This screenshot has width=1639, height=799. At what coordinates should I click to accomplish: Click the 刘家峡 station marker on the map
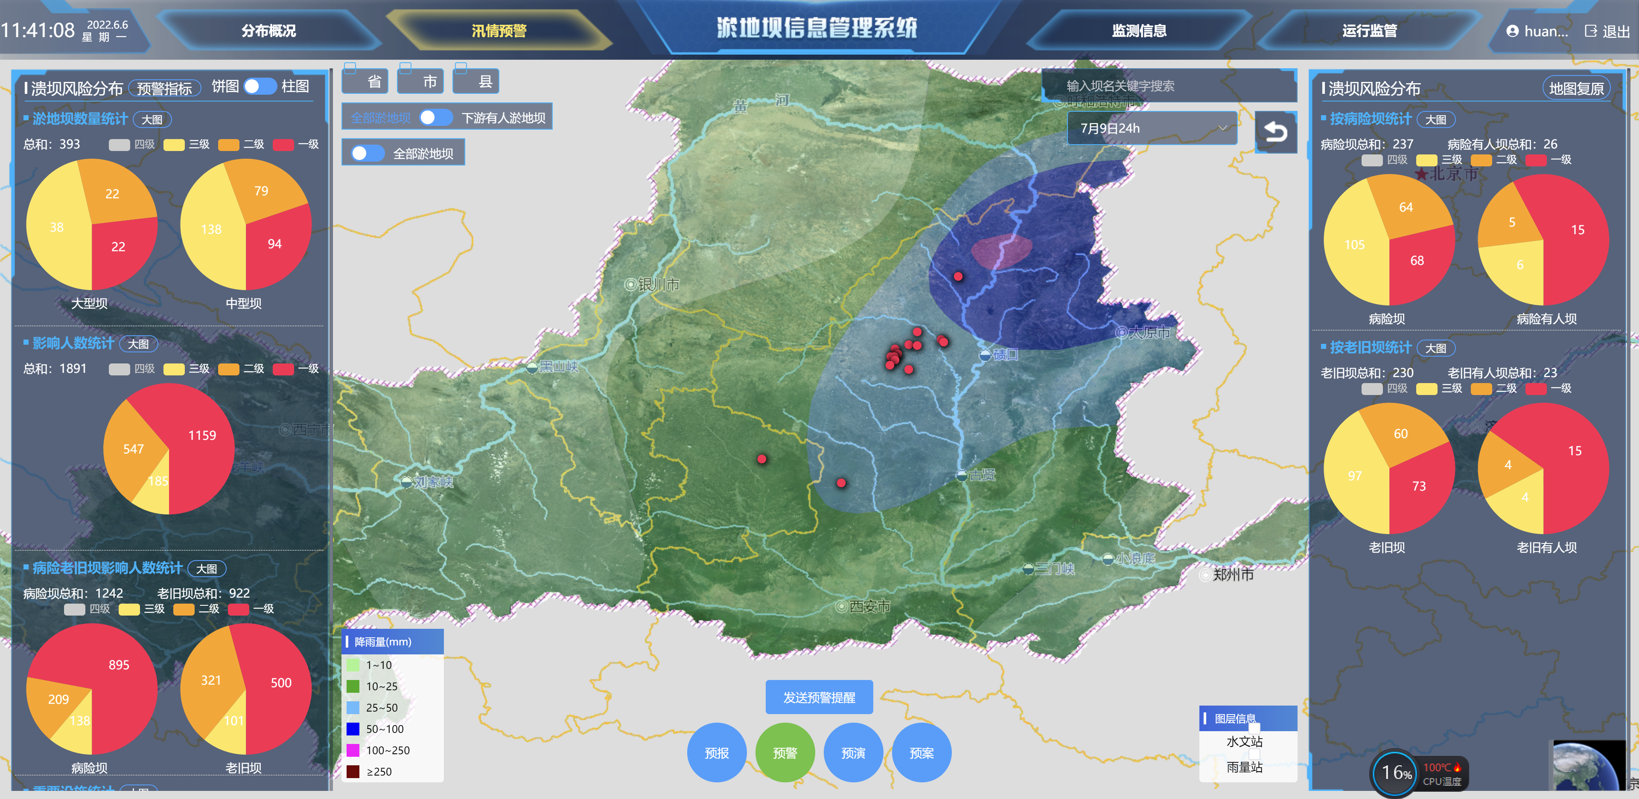(x=407, y=482)
